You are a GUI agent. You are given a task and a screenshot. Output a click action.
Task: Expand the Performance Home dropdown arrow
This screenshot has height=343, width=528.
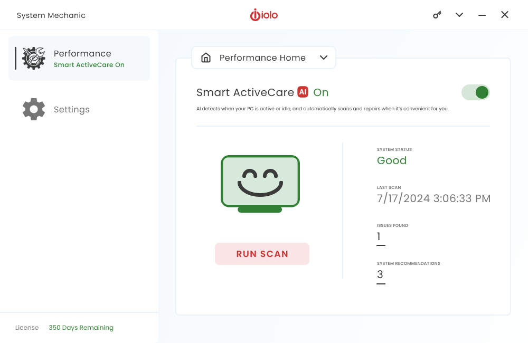[x=324, y=58]
